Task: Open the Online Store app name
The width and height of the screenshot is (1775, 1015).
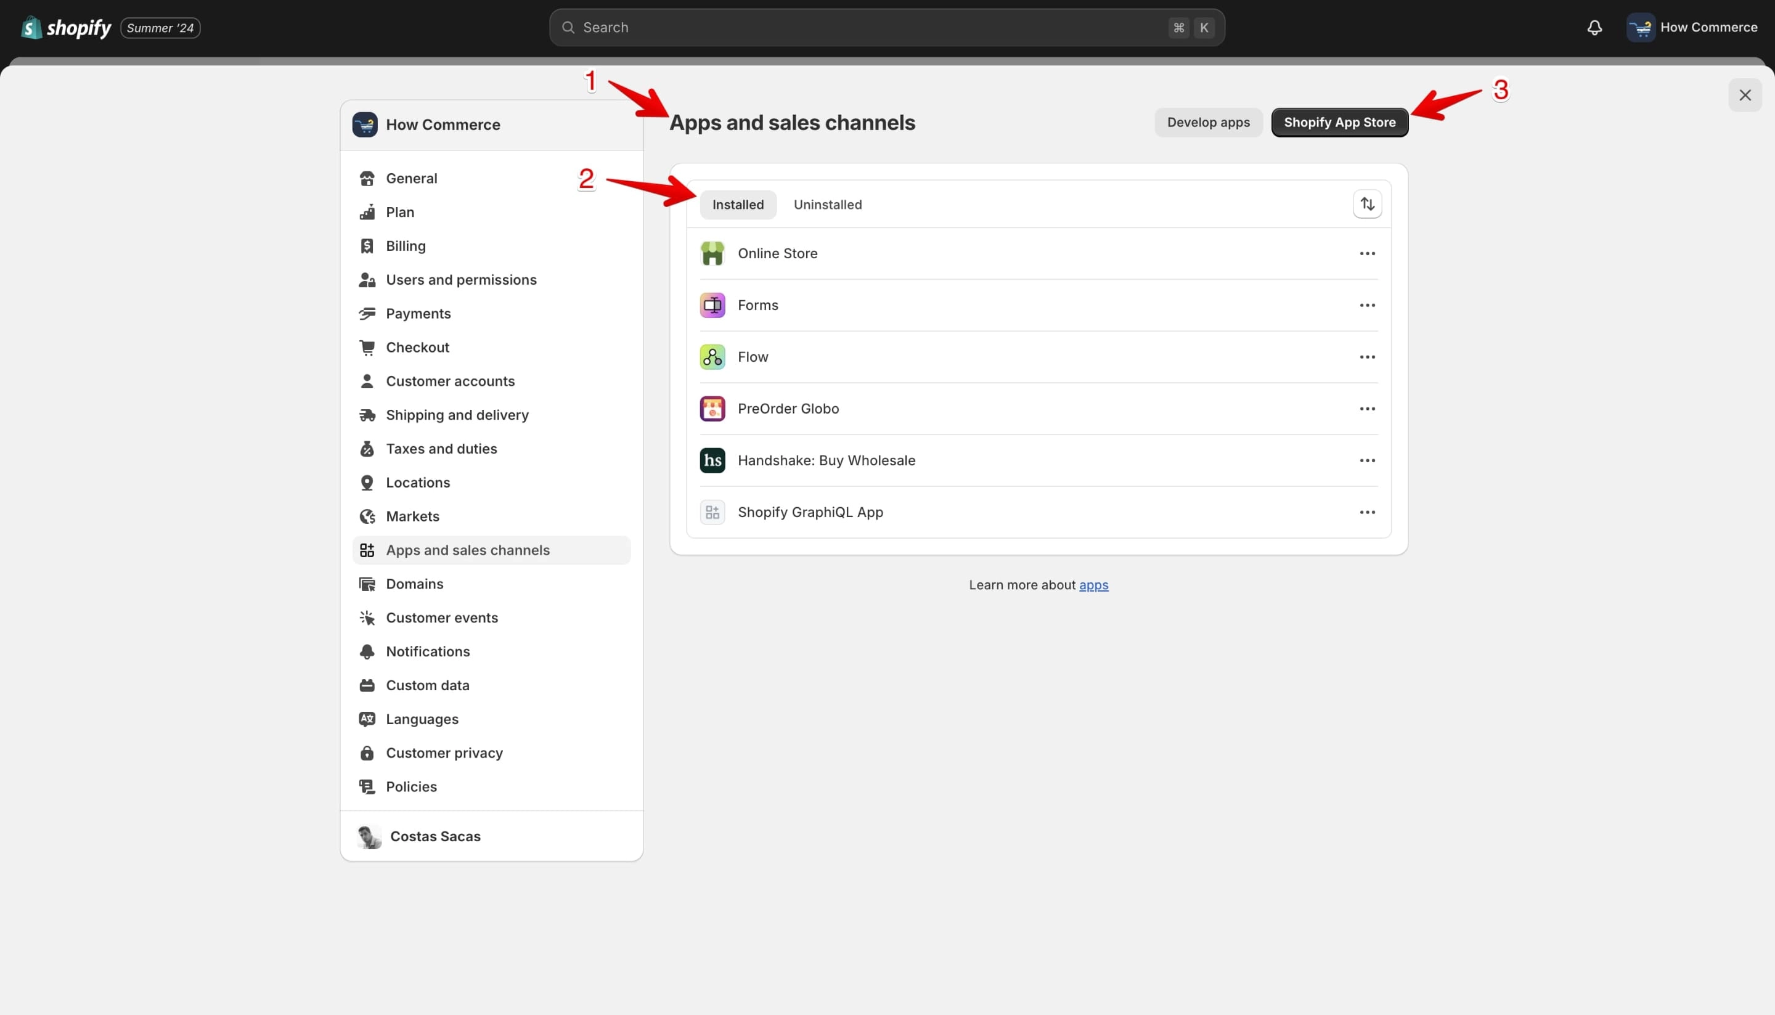Action: [x=777, y=254]
